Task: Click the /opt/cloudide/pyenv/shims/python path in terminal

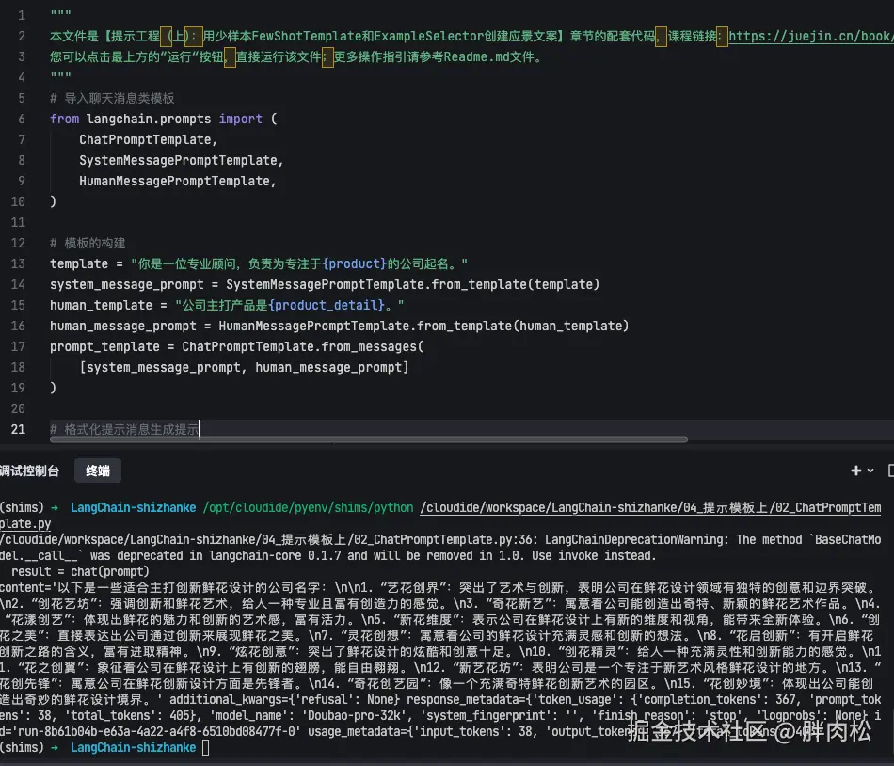Action: 308,507
